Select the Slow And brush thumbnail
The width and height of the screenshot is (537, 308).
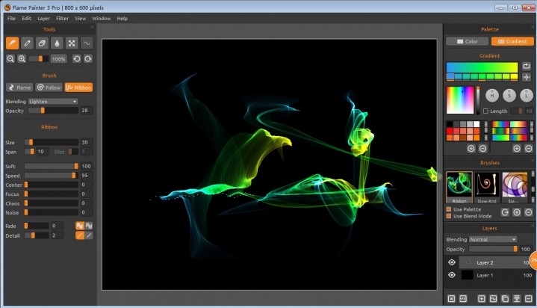488,187
